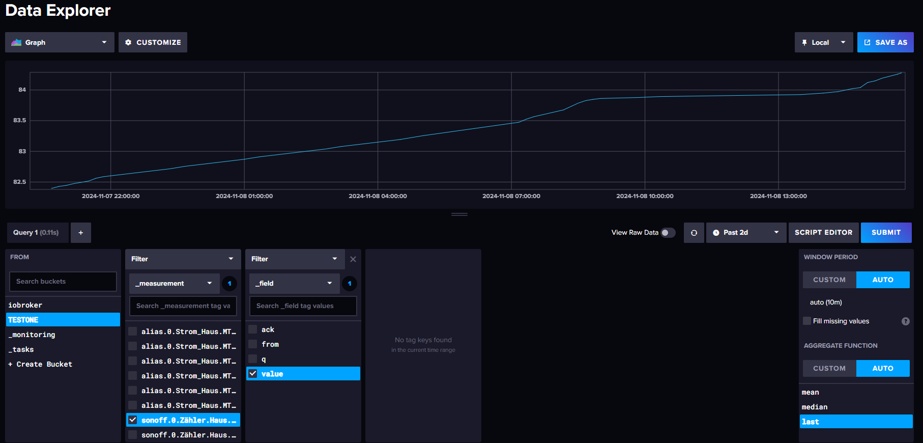Click the graph type chart icon
923x443 pixels.
16,42
